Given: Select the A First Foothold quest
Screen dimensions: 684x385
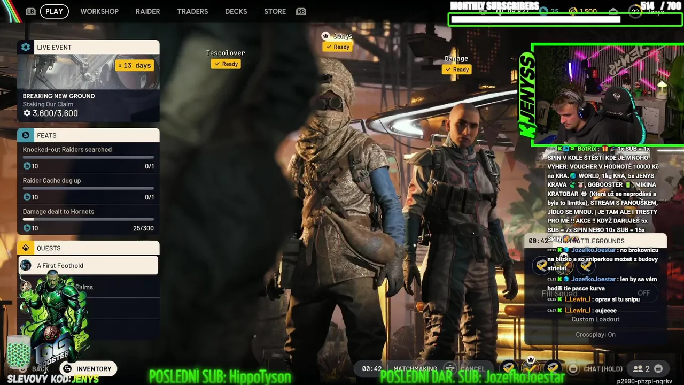Looking at the screenshot, I should (x=89, y=266).
